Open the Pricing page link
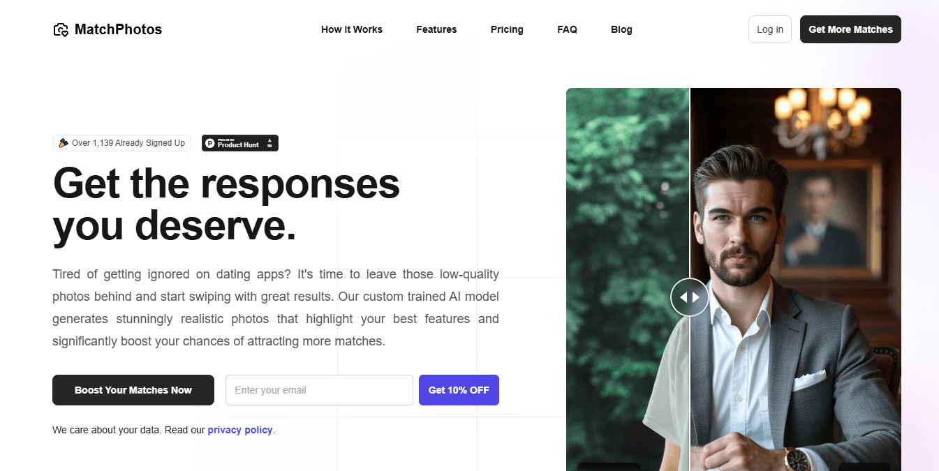939x471 pixels. (x=507, y=29)
